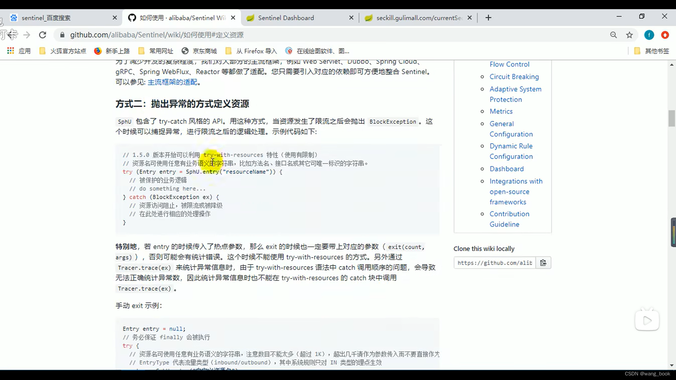Navigate back using the back arrow

[12, 35]
